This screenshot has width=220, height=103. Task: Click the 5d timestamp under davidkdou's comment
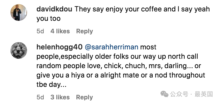pos(40,31)
